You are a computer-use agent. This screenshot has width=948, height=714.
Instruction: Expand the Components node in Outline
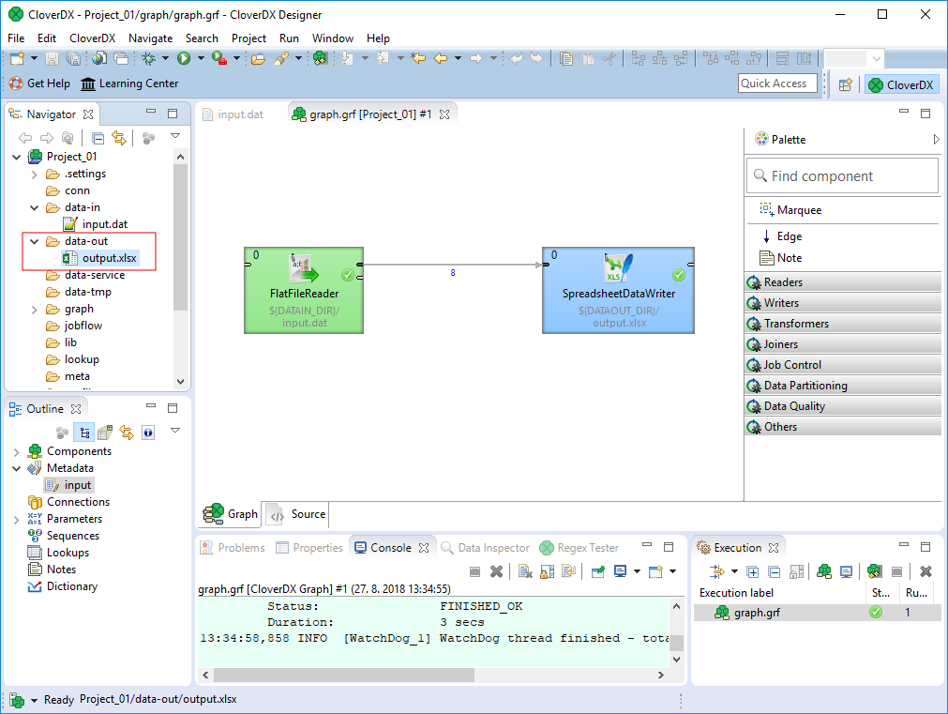pos(16,451)
